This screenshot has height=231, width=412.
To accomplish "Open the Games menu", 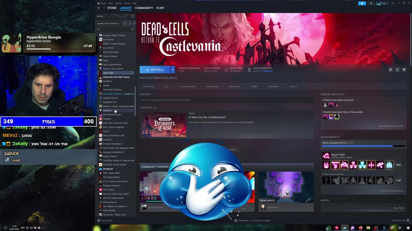I will click(127, 3).
